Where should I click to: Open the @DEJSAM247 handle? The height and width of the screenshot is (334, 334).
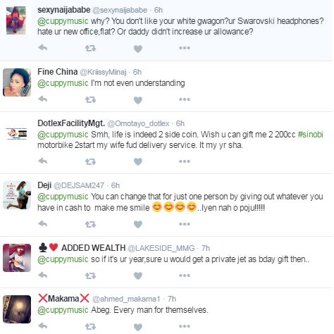[79, 185]
